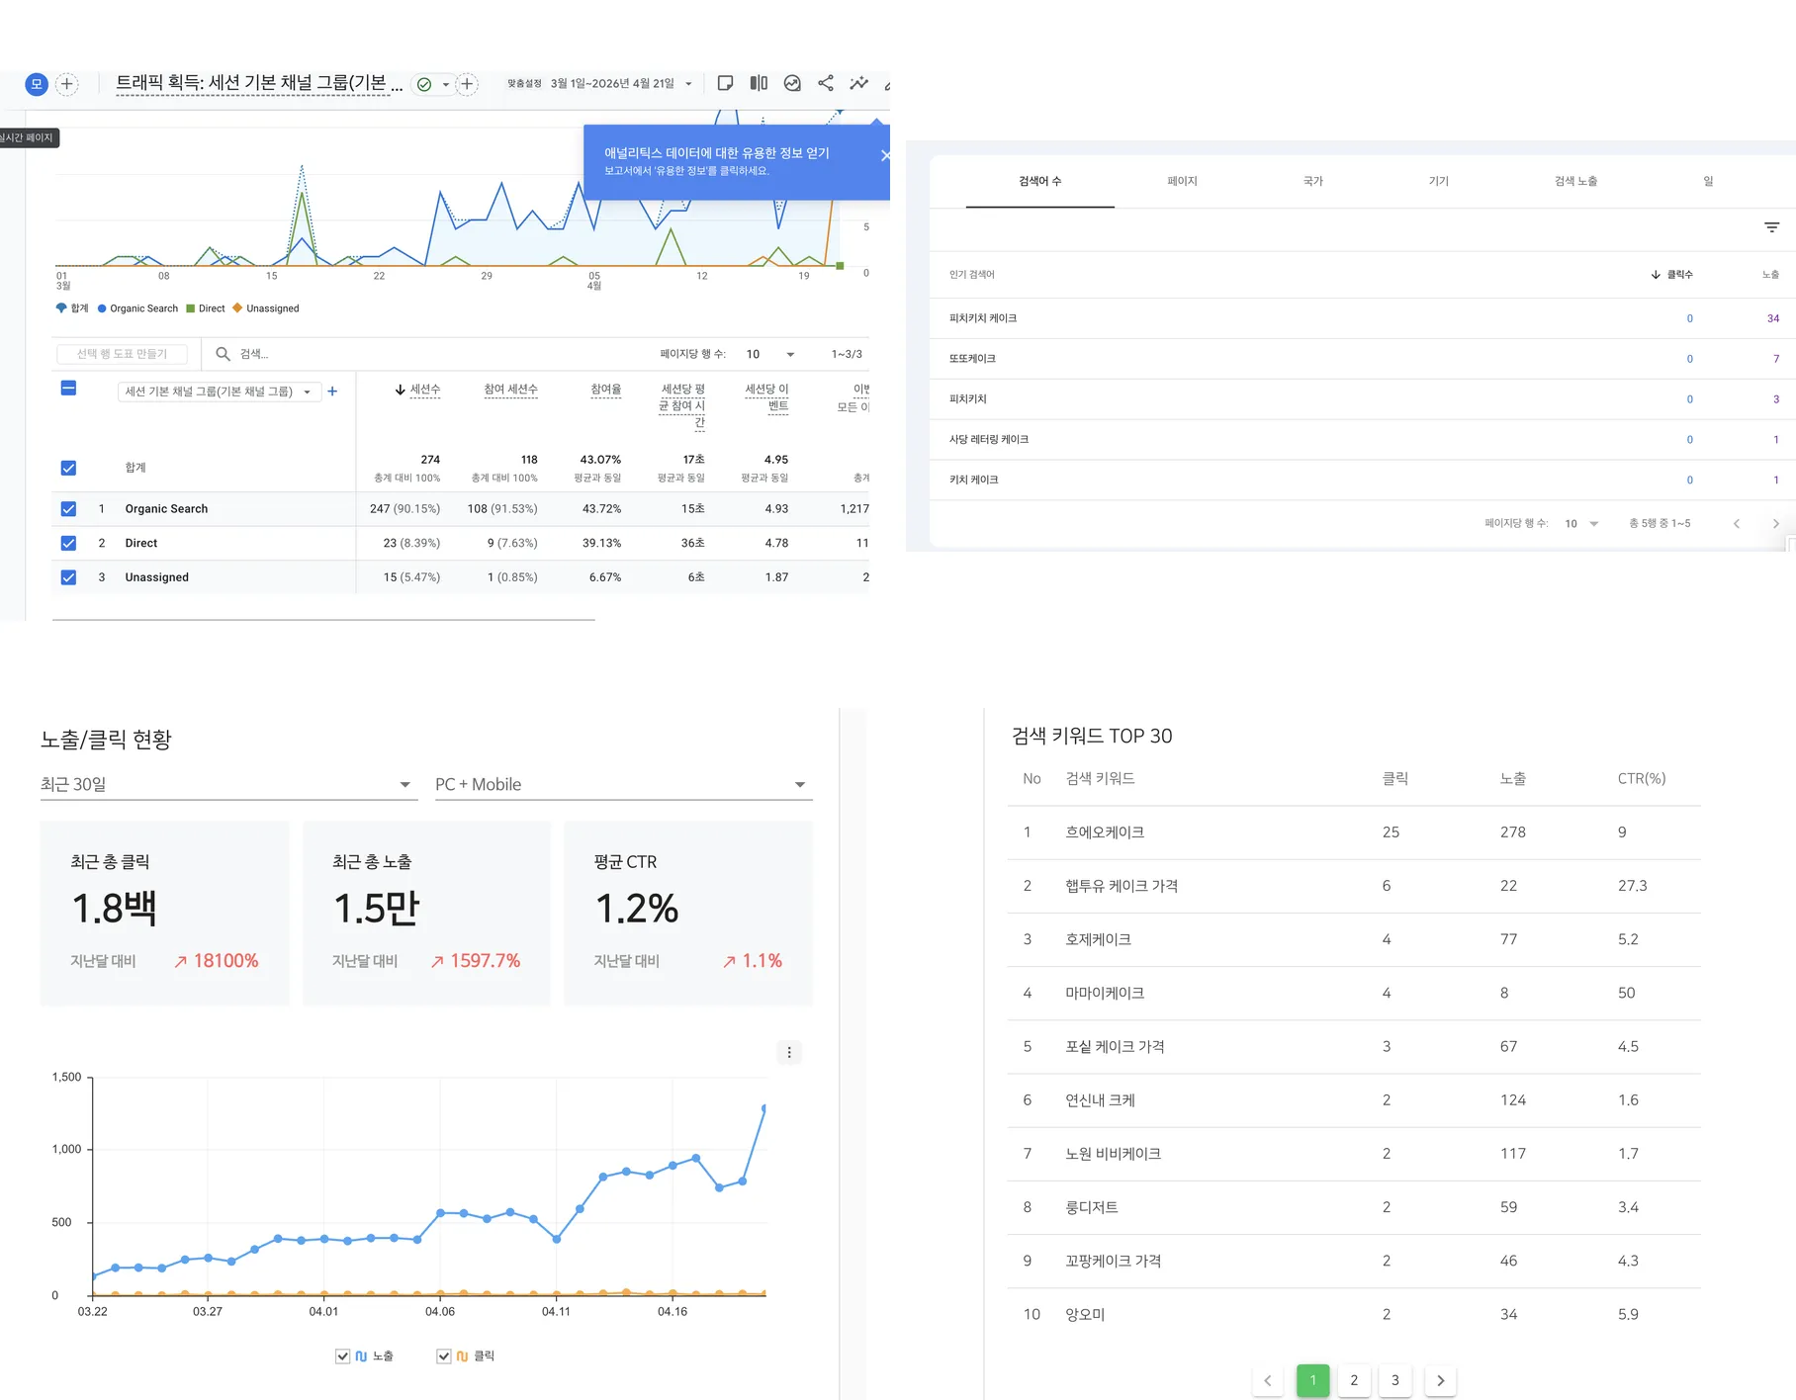Click the 'CTR(%)' column header

coord(1642,779)
